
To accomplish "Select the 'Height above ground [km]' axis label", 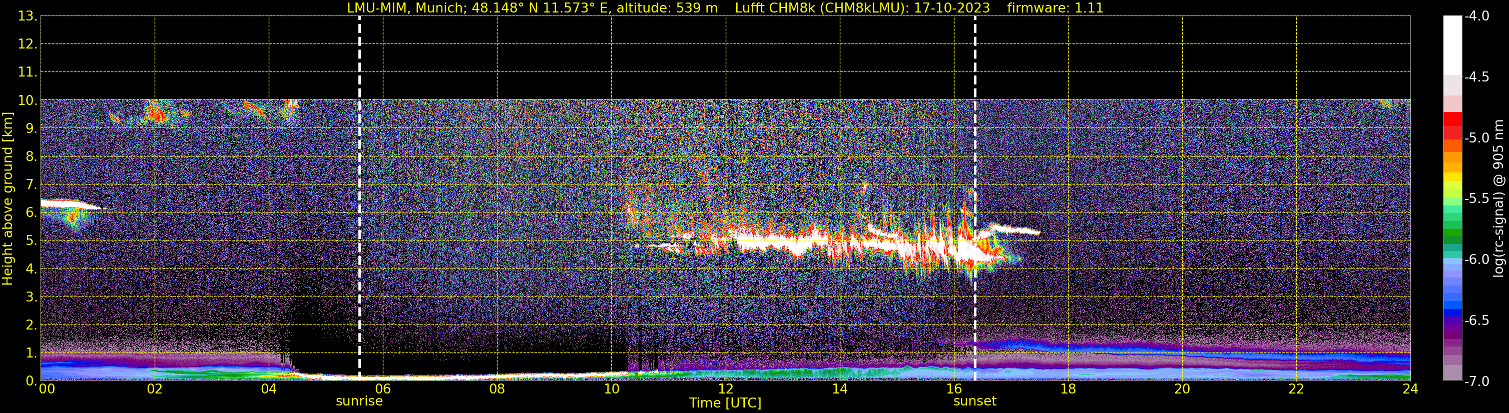I will tap(8, 199).
